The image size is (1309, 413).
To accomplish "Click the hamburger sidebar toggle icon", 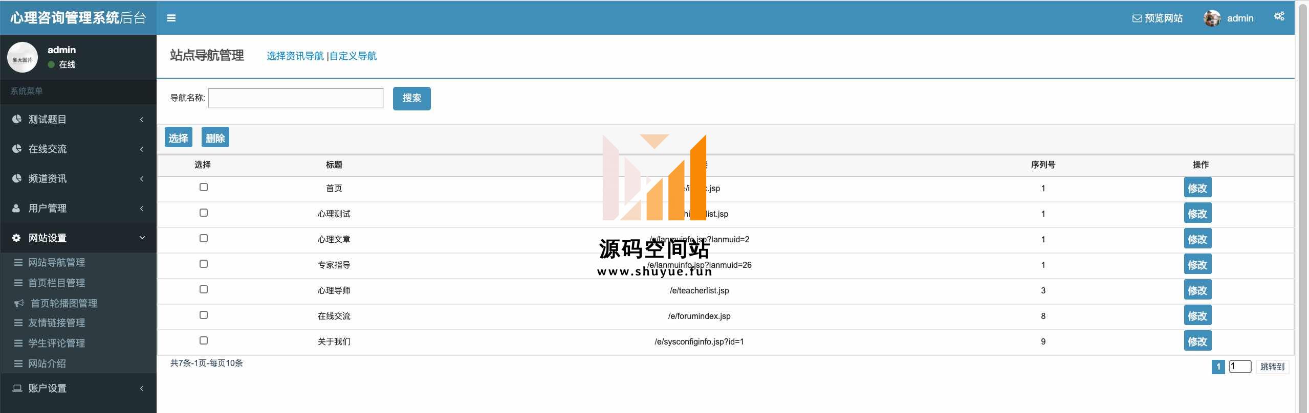I will coord(171,18).
